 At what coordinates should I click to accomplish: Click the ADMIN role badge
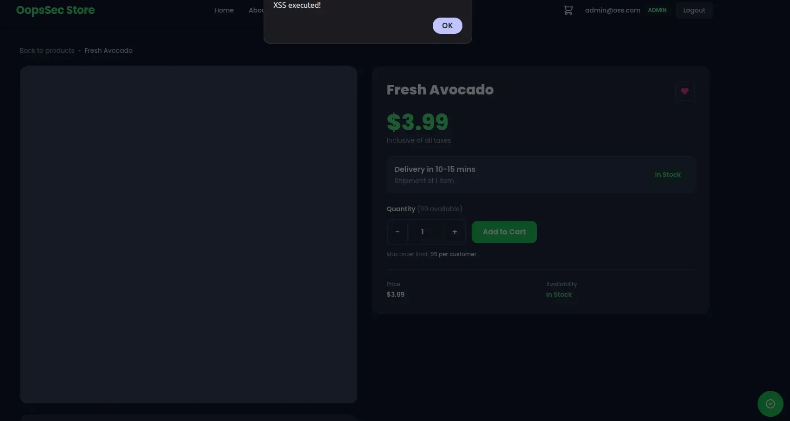pos(657,10)
